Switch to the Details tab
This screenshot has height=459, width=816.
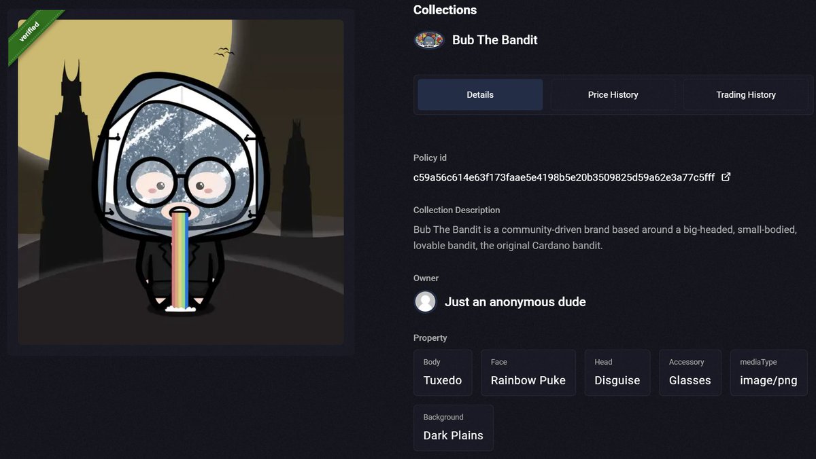coord(480,95)
